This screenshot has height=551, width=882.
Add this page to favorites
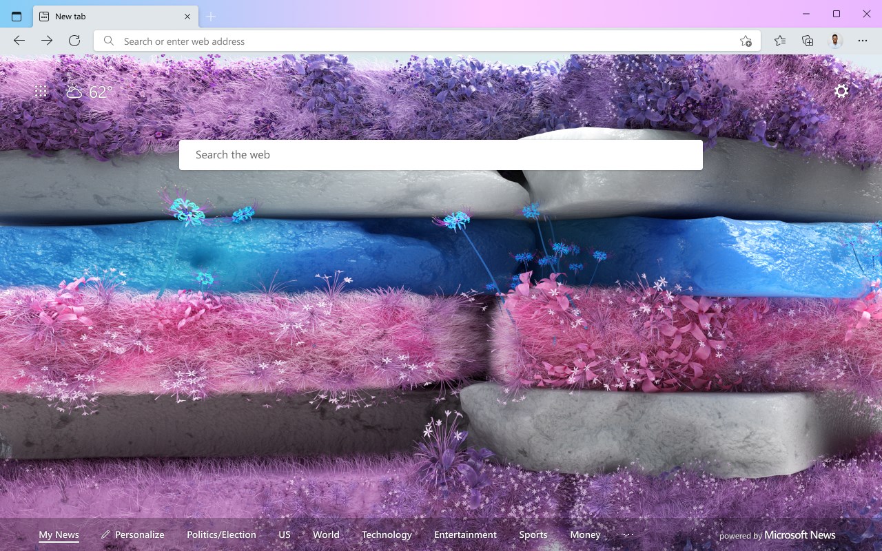pos(746,41)
